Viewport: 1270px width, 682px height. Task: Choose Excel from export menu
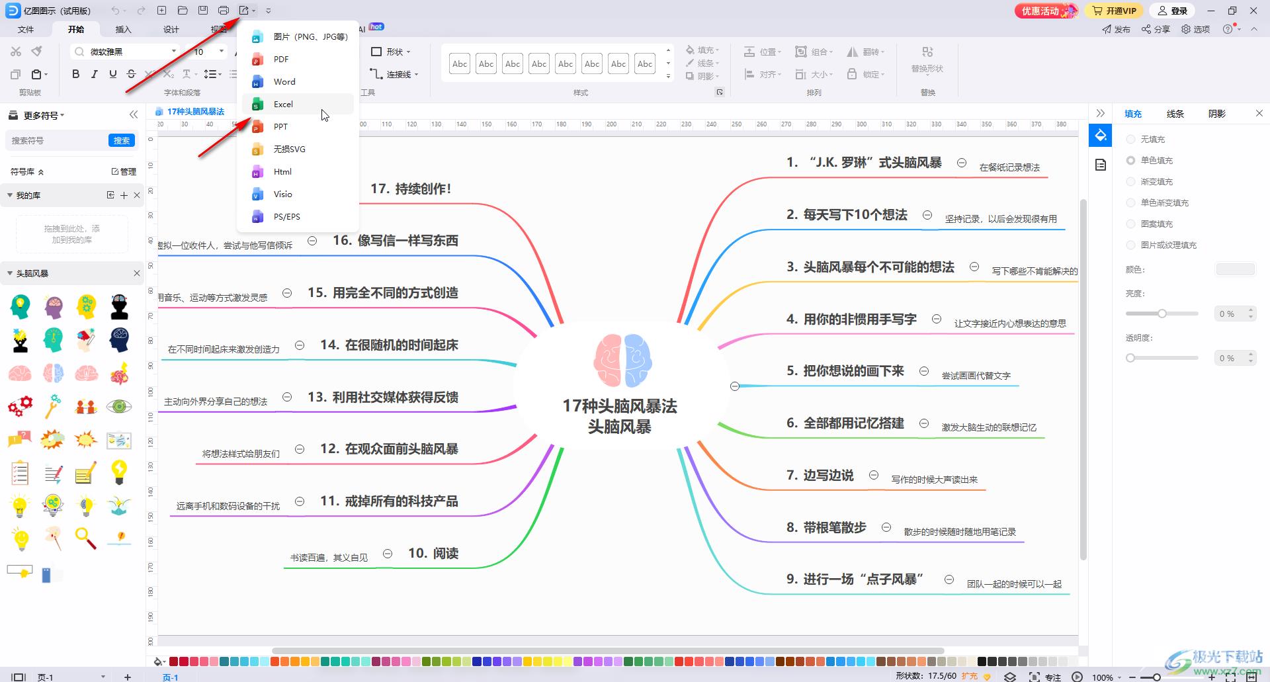click(298, 104)
